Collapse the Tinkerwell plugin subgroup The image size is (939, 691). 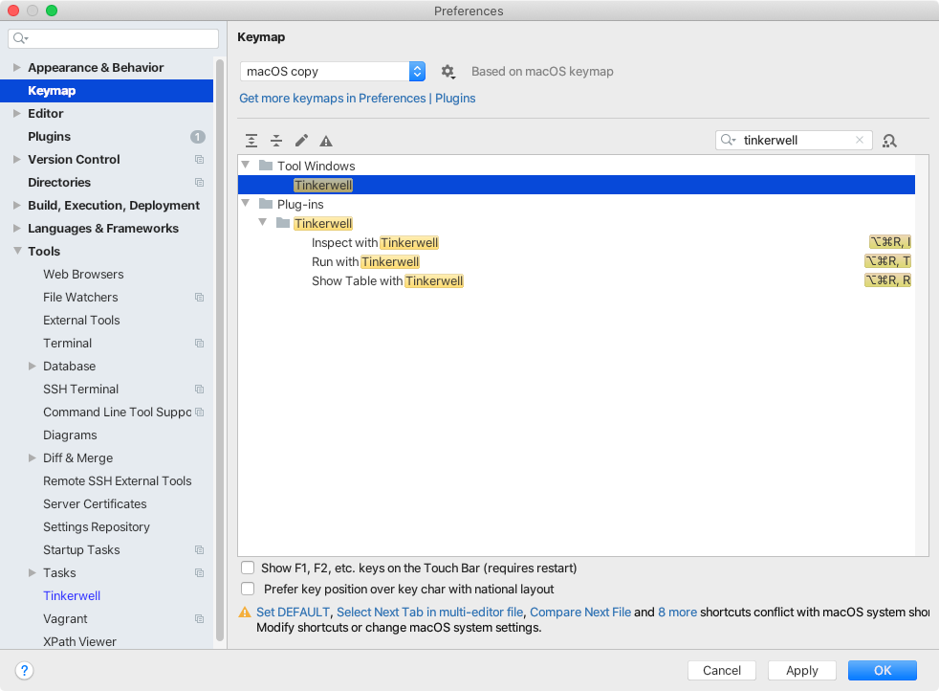(x=262, y=222)
